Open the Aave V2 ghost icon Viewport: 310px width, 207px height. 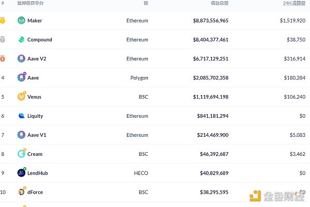click(x=21, y=59)
